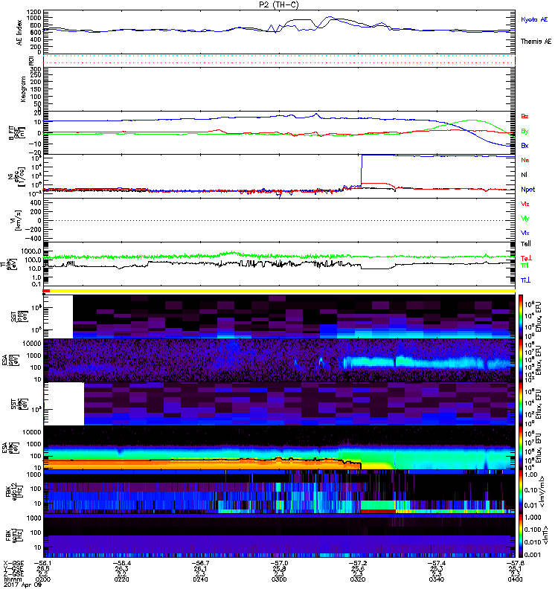Pick the black "Ni" legend label
The width and height of the screenshot is (558, 595).
pyautogui.click(x=524, y=175)
